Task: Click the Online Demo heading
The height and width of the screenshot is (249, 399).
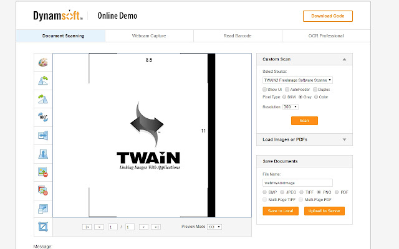Action: [117, 16]
